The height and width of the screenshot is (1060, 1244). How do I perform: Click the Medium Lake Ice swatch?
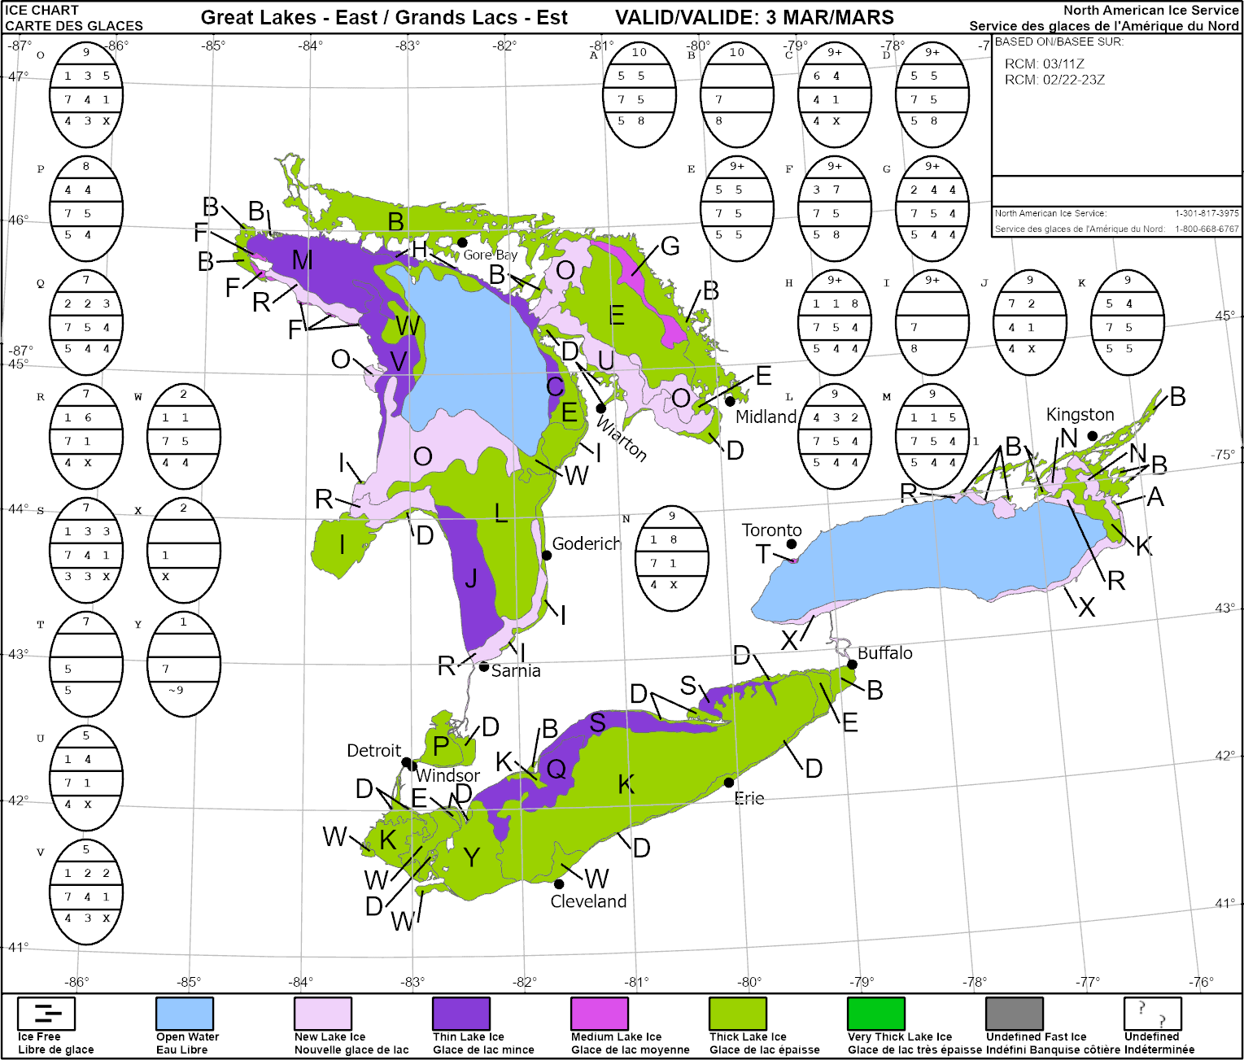click(x=600, y=1014)
